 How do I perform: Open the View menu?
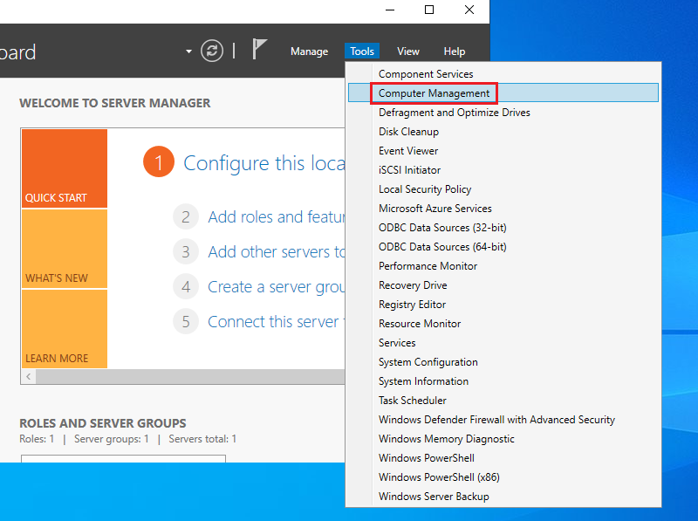[x=408, y=51]
